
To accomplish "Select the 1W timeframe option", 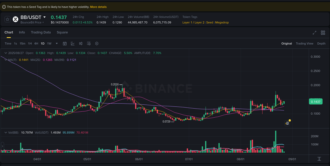I will coord(49,43).
